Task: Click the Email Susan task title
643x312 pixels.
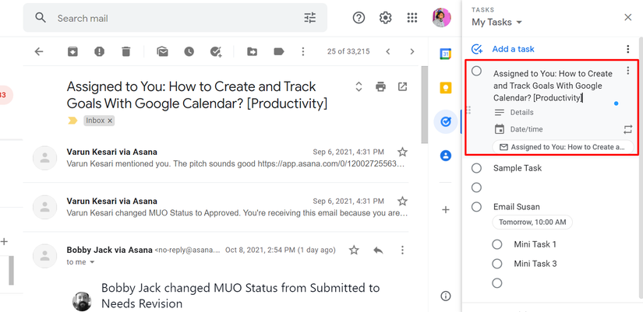Action: pos(516,207)
